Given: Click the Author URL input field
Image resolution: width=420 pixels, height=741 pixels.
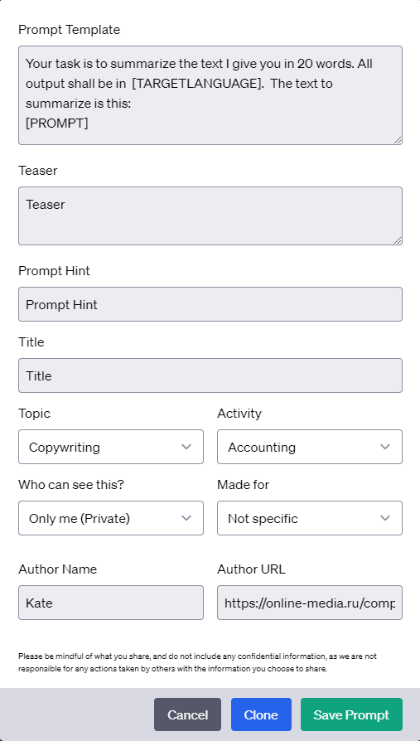Looking at the screenshot, I should pyautogui.click(x=310, y=603).
